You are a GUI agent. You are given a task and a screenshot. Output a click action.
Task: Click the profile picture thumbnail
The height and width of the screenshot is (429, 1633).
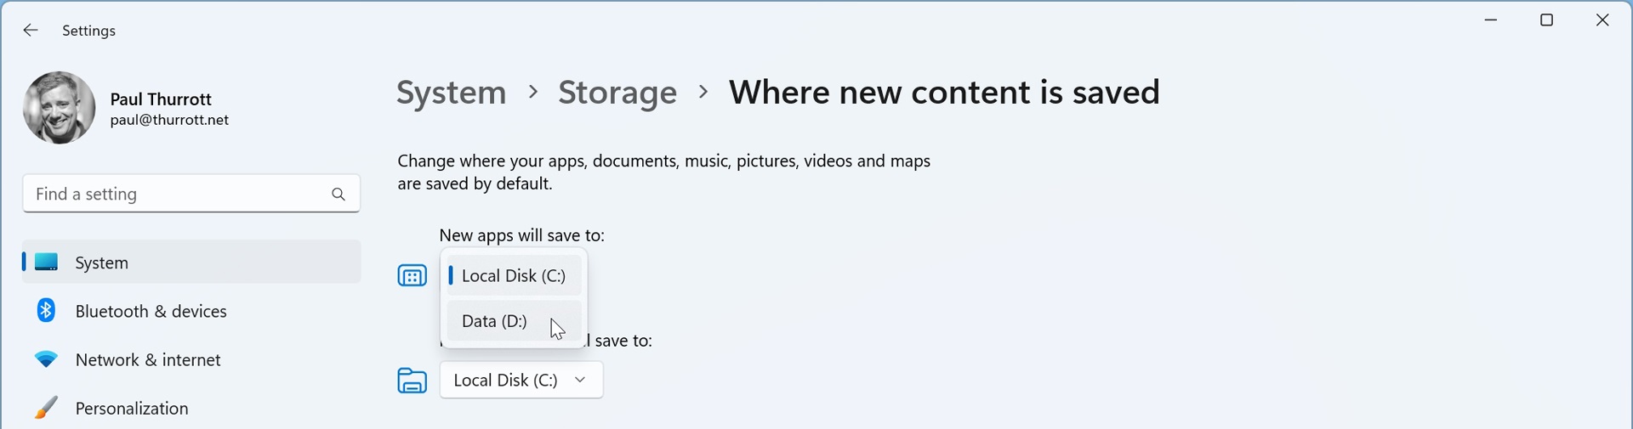(60, 108)
